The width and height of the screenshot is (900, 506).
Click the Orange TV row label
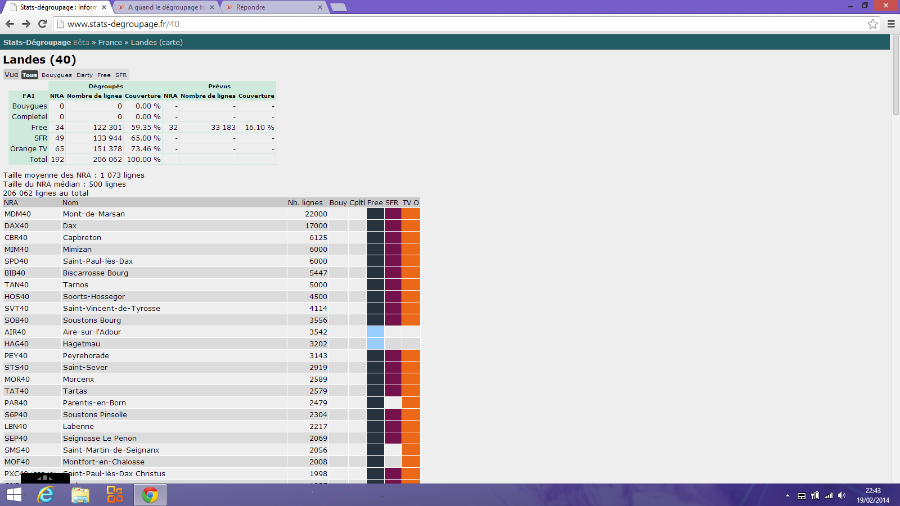(29, 148)
